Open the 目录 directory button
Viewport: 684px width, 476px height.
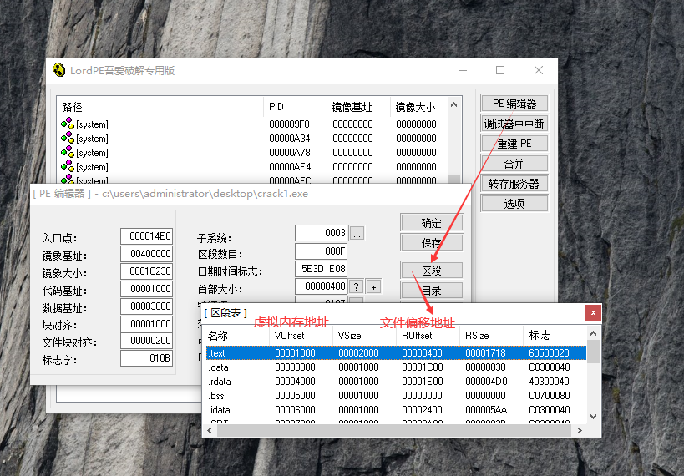click(x=432, y=291)
